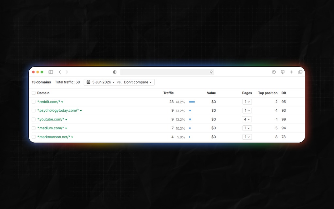The image size is (334, 209).
Task: Click the 10.3% traffic share value
Action: [180, 128]
